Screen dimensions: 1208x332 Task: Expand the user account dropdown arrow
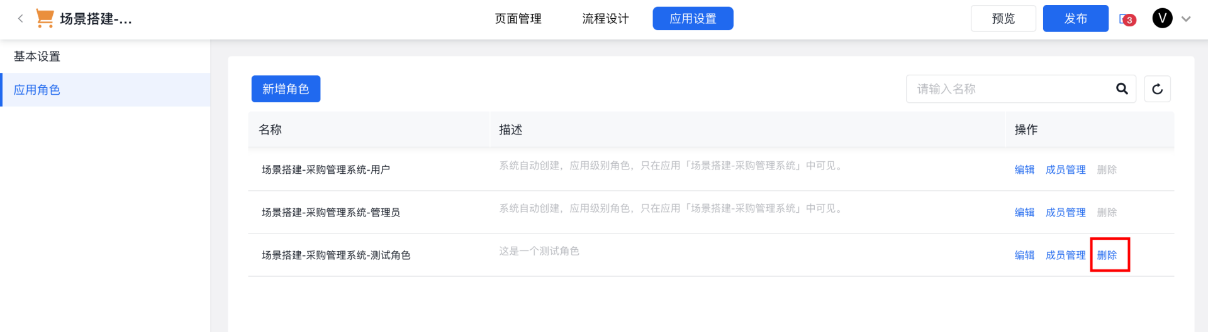[x=1186, y=19]
